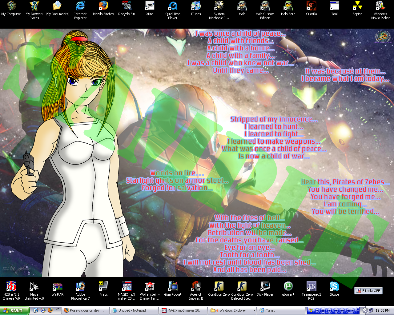This screenshot has height=315, width=394.
Task: Click the network connection tray icon
Action: pos(371,310)
